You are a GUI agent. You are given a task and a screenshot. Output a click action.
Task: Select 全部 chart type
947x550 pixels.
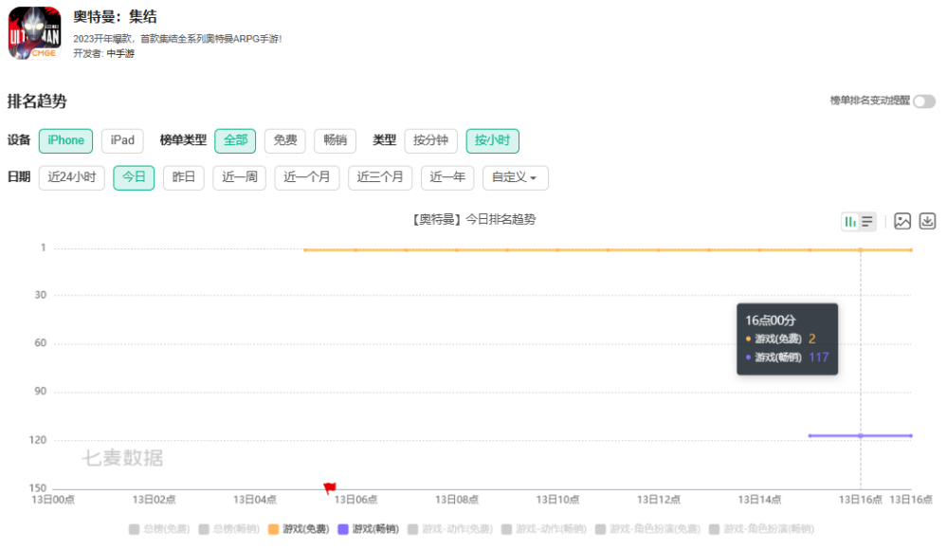tap(235, 141)
